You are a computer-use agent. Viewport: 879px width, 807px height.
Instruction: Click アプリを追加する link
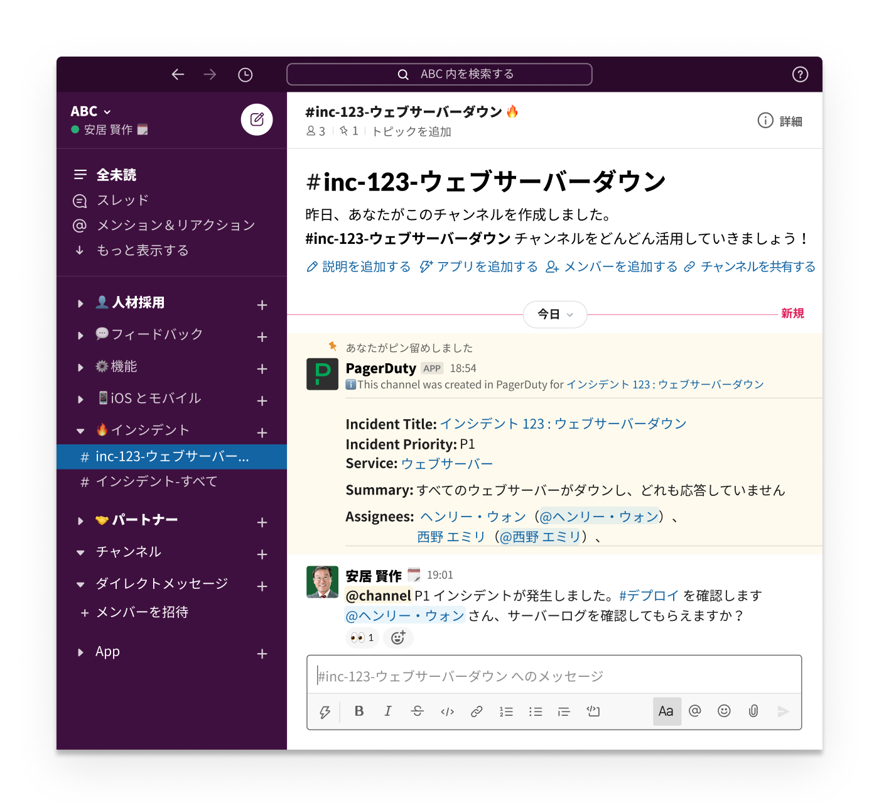(478, 266)
